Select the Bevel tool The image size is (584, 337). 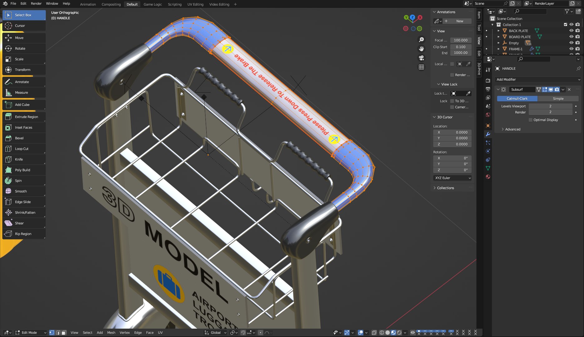pos(24,138)
